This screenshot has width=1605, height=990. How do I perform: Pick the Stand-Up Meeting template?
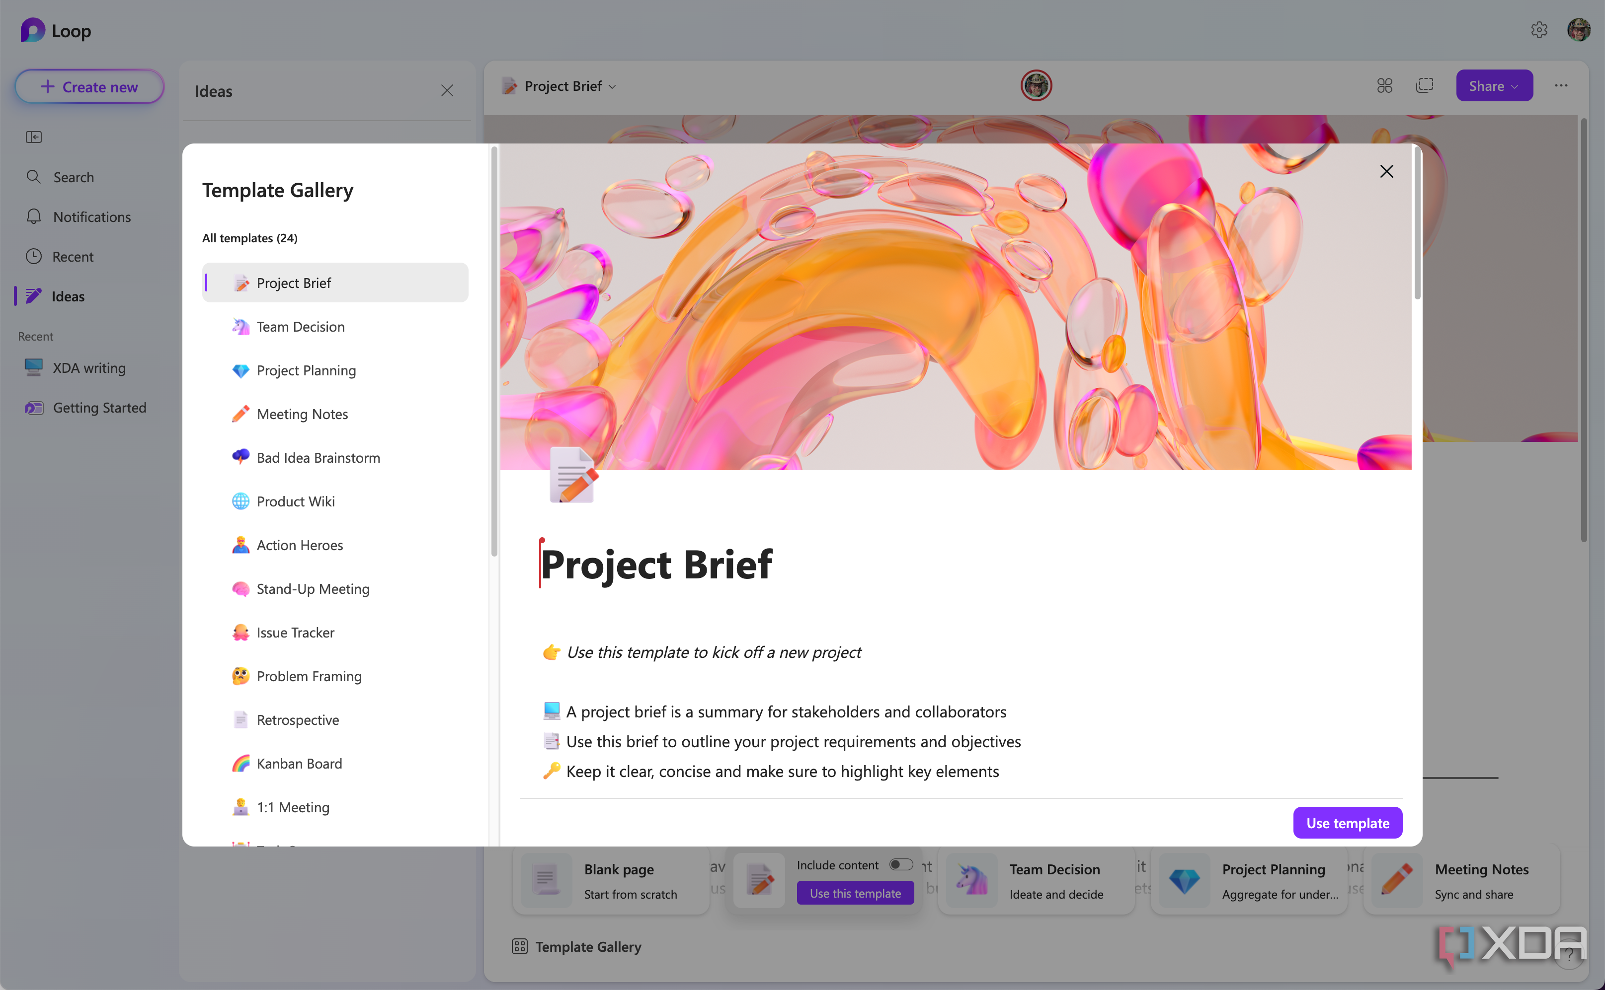tap(335, 589)
